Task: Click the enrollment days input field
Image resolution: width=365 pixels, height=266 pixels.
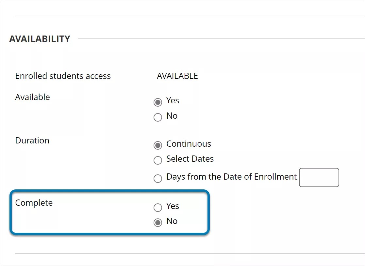Action: coord(319,177)
